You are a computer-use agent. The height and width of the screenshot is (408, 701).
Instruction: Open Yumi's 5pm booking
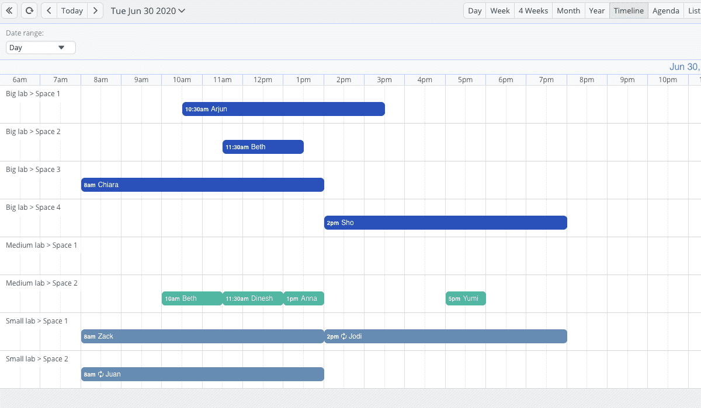pyautogui.click(x=465, y=298)
